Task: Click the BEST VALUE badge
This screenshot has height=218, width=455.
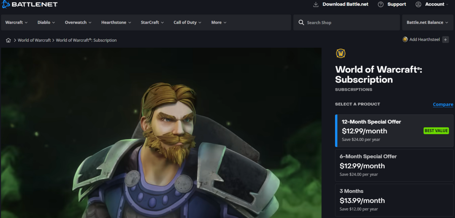Action: (x=436, y=131)
